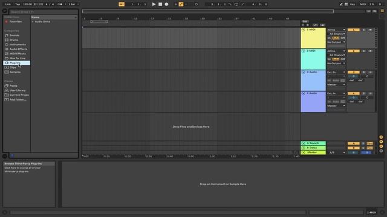The height and width of the screenshot is (217, 387).
Task: Open the Clips category
Action: tap(13, 68)
